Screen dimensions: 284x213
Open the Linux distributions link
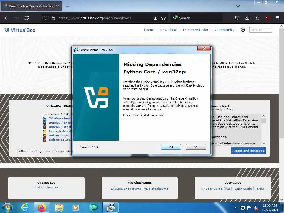click(x=60, y=131)
